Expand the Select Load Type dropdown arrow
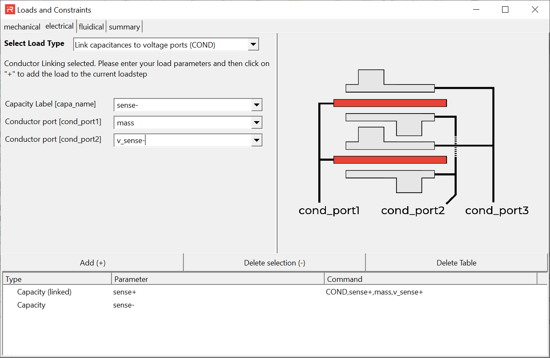The height and width of the screenshot is (358, 550). [253, 45]
